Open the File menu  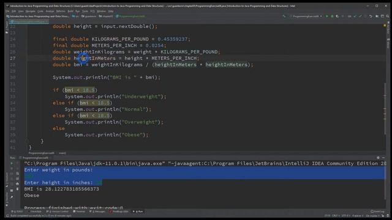[7, 11]
